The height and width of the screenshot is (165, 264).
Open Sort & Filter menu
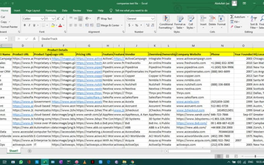pos(254,22)
